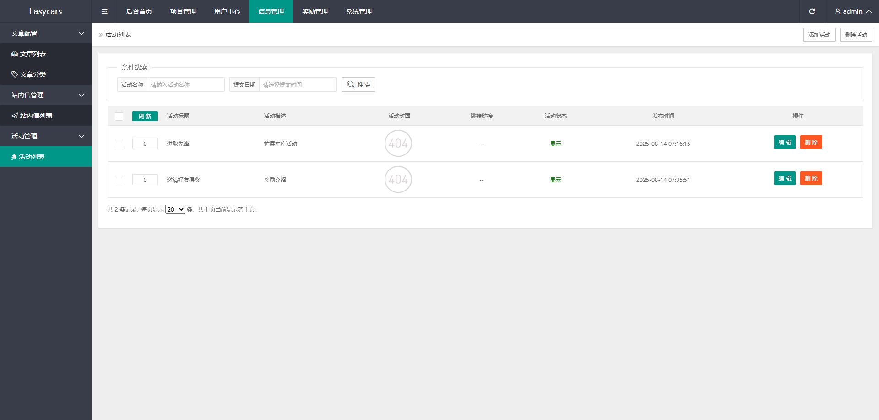Click the tag icon beside 文章分类
This screenshot has width=879, height=420.
(15, 74)
